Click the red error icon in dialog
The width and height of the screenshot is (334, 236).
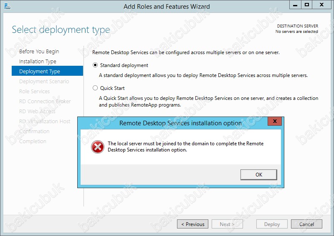98,147
